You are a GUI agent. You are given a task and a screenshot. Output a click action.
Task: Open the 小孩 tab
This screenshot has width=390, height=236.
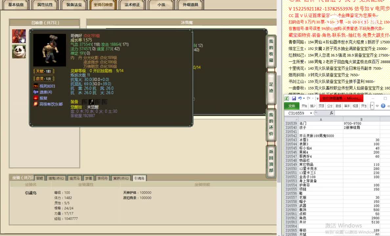(161, 5)
